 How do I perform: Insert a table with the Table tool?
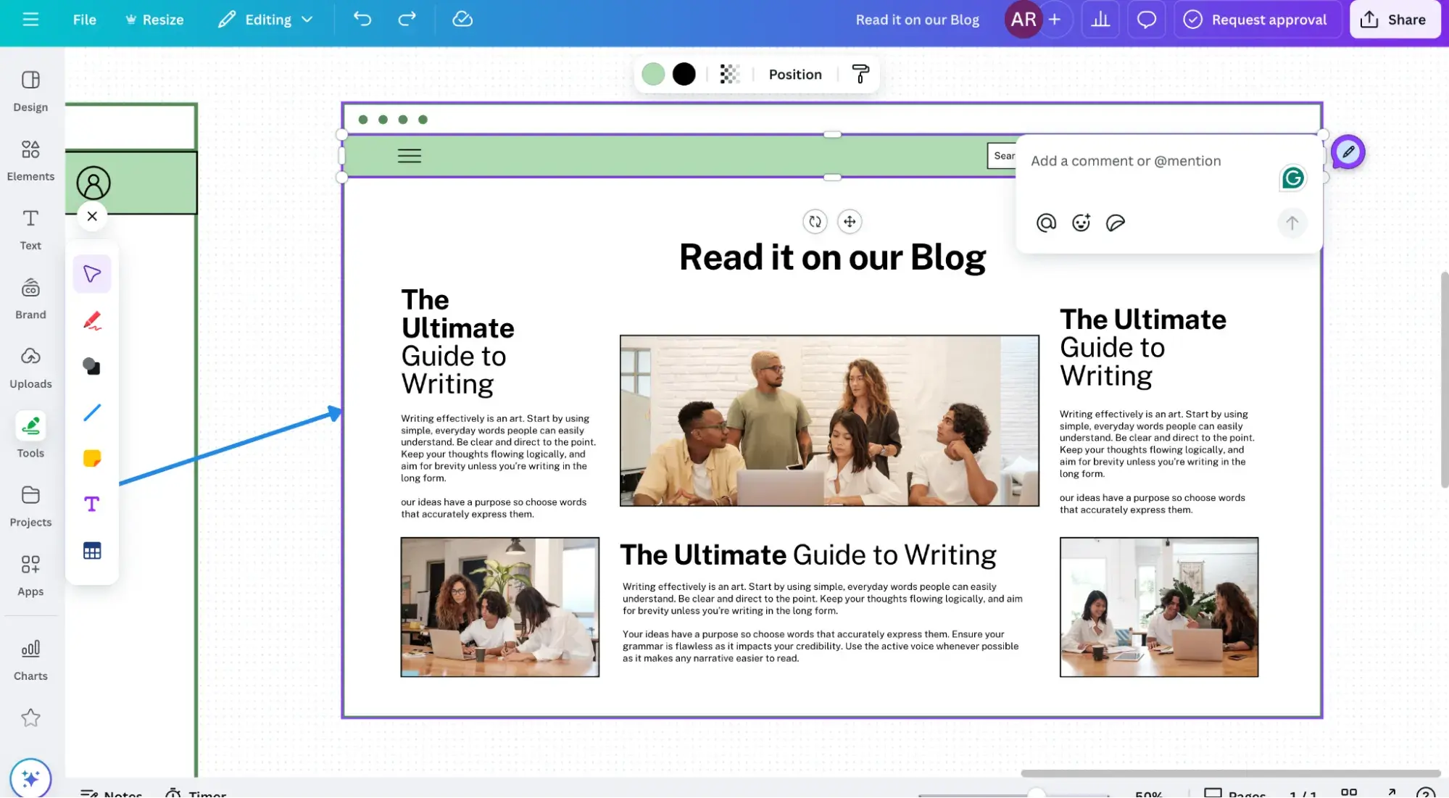coord(92,551)
